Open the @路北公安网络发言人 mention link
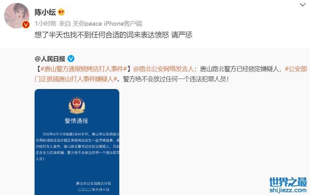 click(x=164, y=69)
